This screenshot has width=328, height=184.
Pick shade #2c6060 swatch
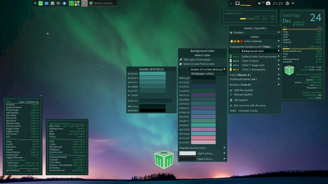(x=153, y=86)
